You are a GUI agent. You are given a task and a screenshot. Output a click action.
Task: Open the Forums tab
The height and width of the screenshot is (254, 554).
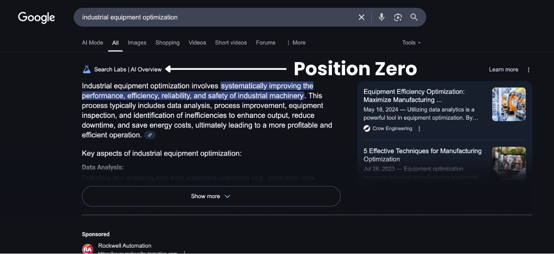coord(265,42)
